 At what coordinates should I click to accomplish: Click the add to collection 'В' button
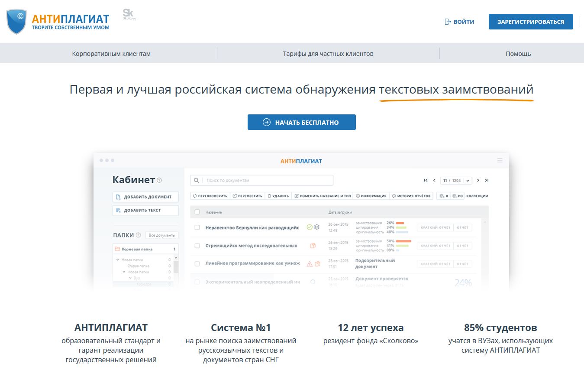tap(443, 196)
